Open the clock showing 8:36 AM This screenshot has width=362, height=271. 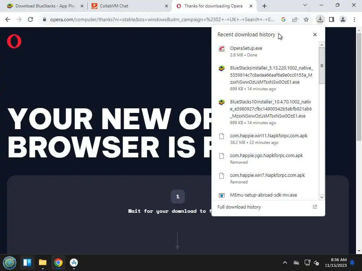pyautogui.click(x=336, y=263)
